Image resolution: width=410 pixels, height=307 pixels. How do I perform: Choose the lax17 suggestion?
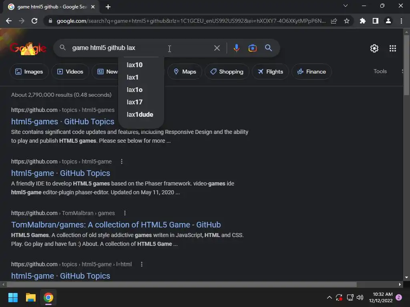coord(141,102)
